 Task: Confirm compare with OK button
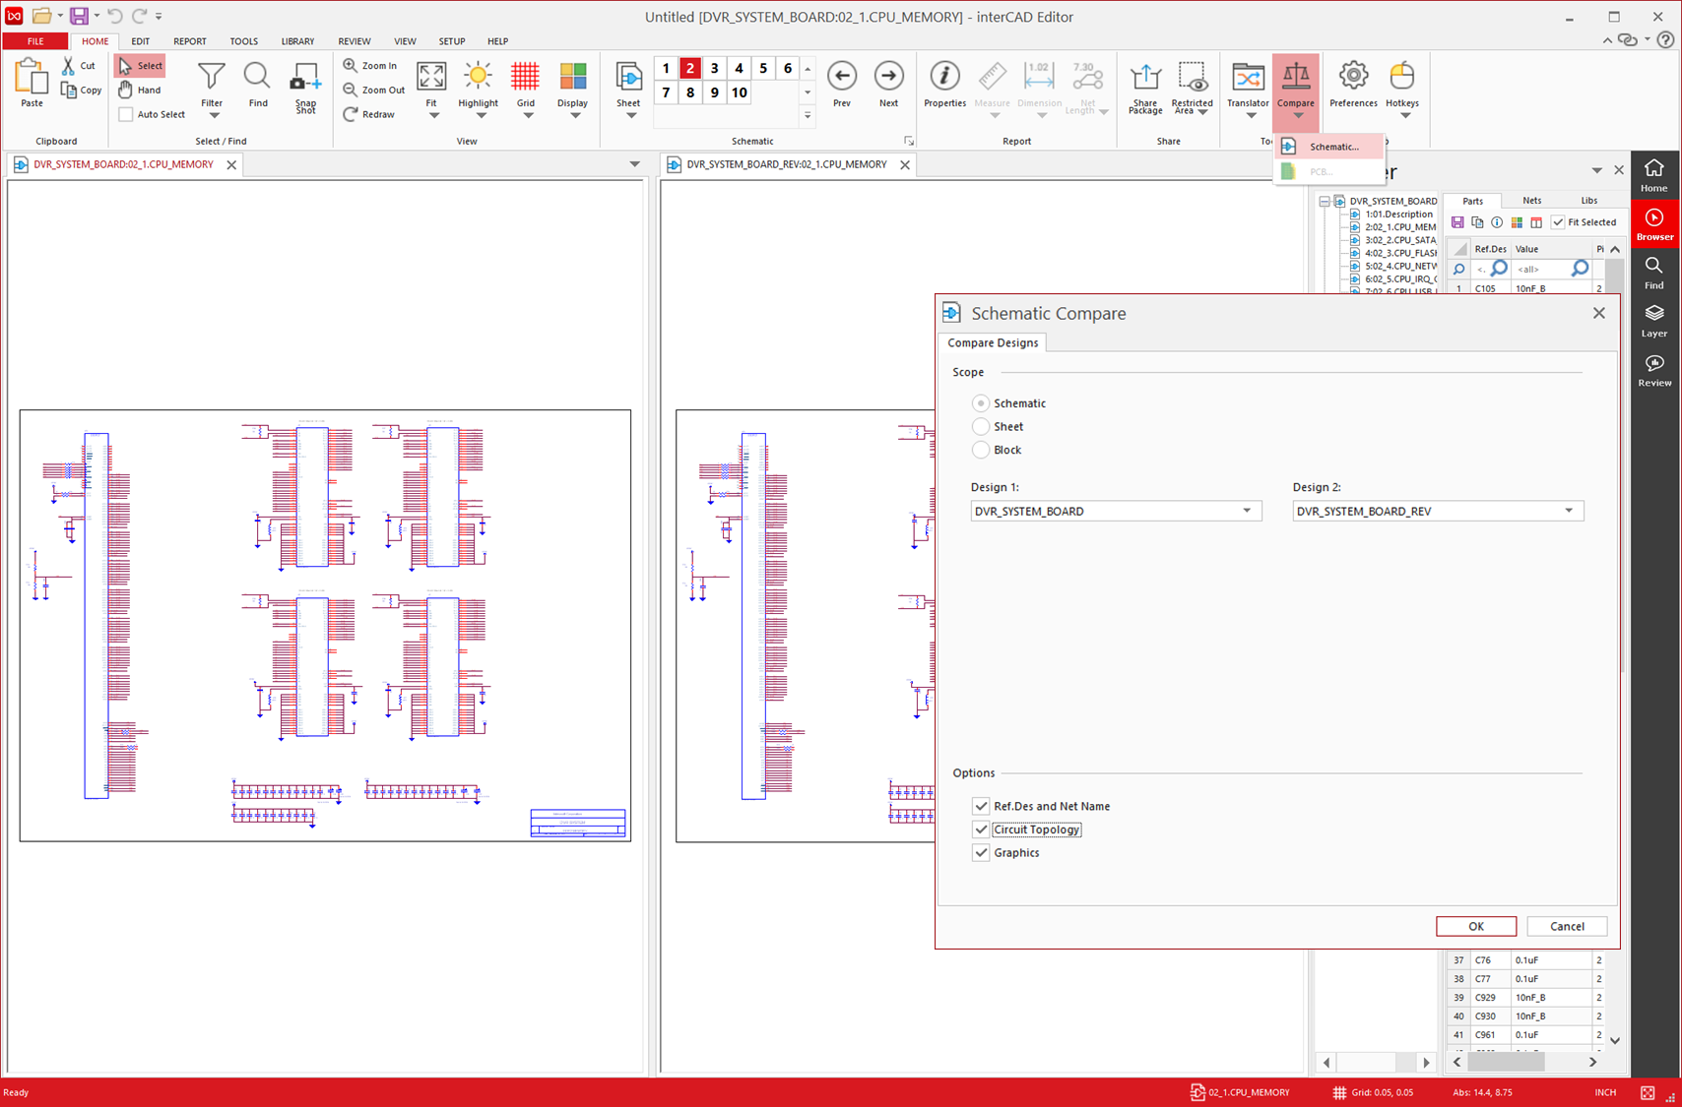click(1476, 926)
